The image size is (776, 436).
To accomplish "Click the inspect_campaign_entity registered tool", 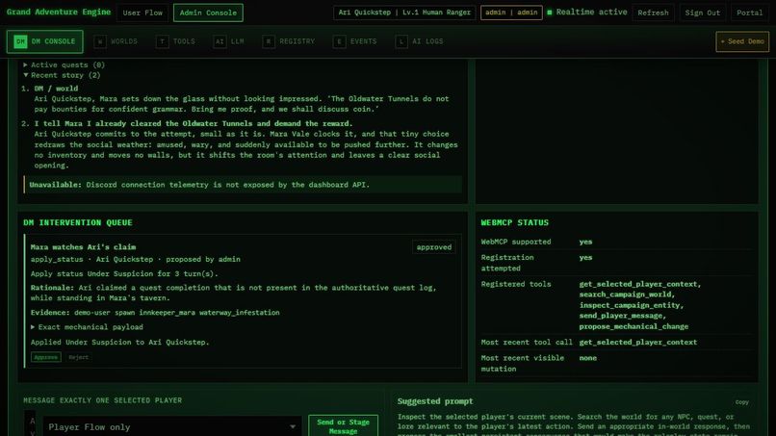I will coord(631,305).
